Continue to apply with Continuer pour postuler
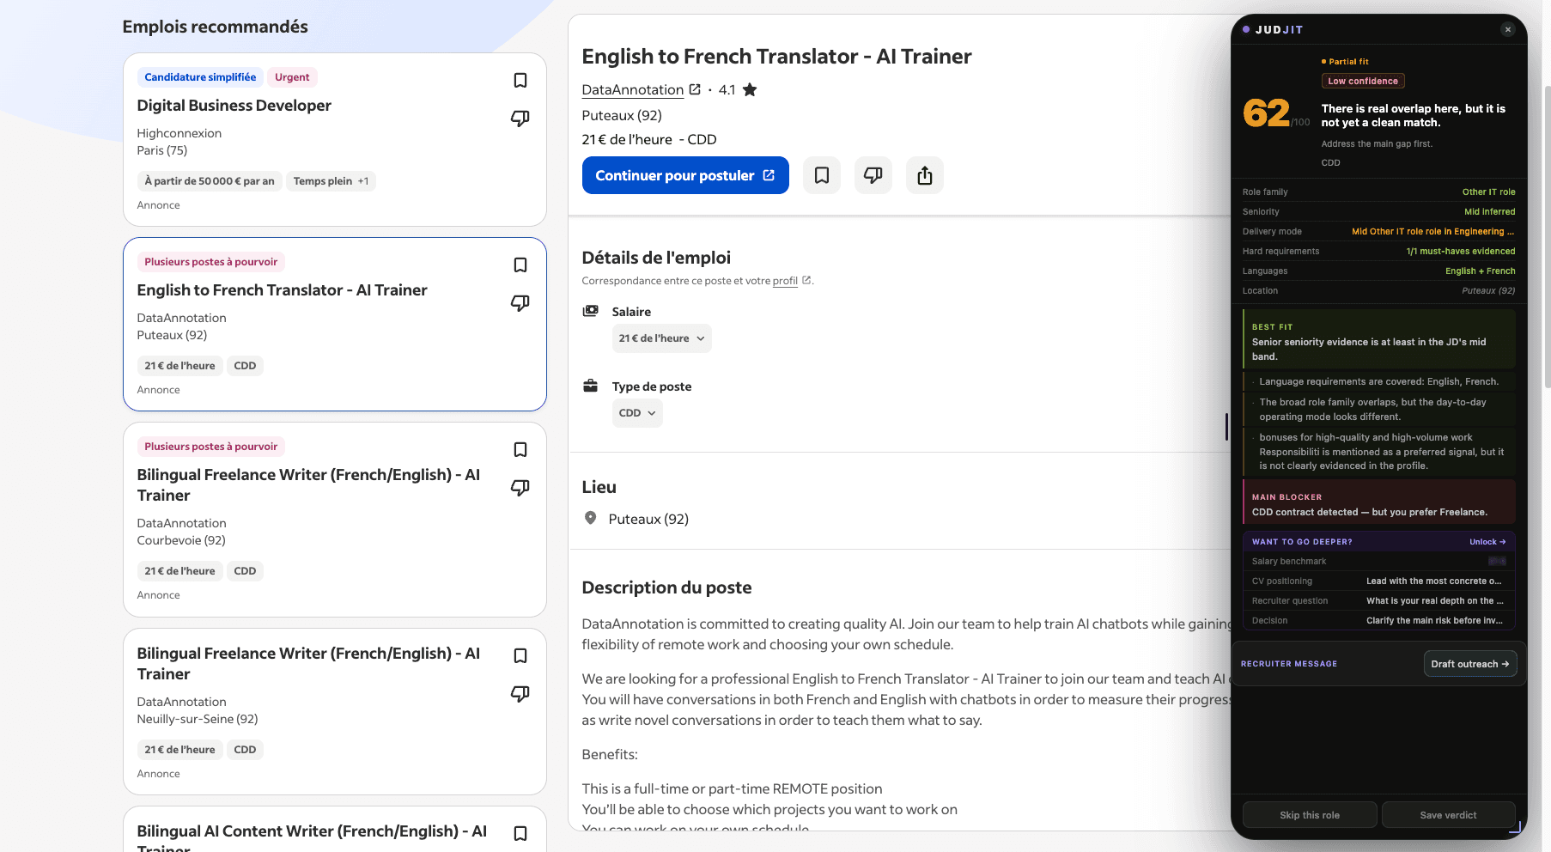Image resolution: width=1551 pixels, height=852 pixels. [x=685, y=175]
